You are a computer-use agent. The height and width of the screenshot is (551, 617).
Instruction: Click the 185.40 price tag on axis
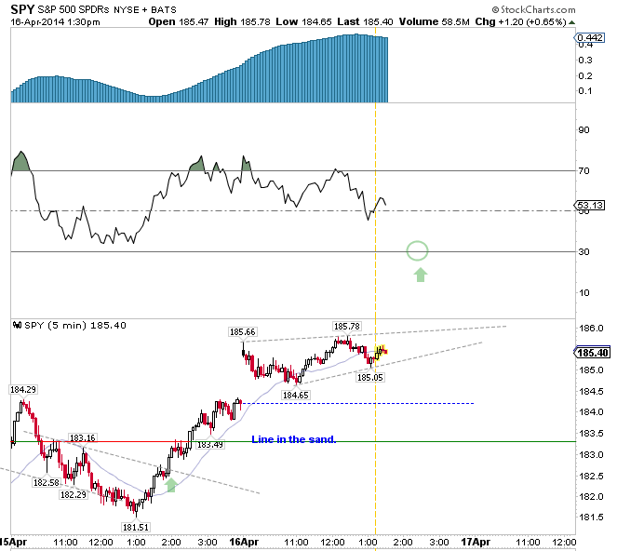(592, 352)
